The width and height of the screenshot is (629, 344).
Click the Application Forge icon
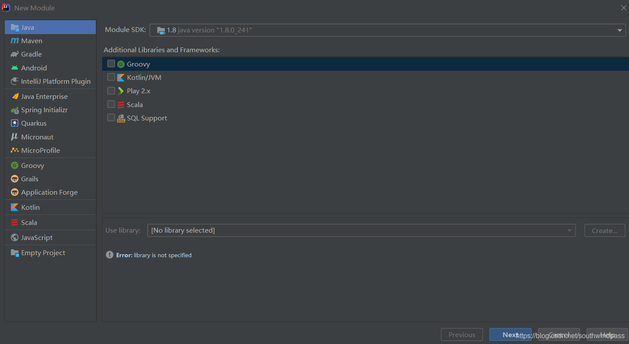click(15, 192)
